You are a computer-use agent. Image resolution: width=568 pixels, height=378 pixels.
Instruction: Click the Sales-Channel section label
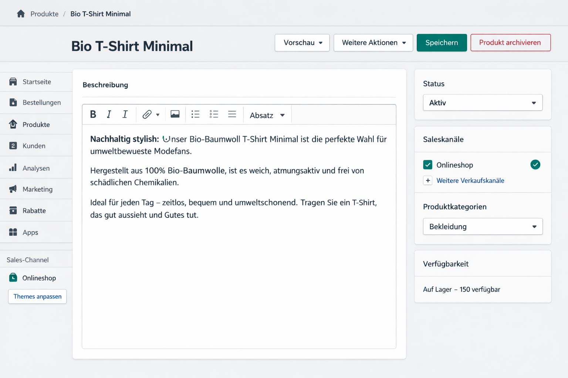[x=28, y=260]
